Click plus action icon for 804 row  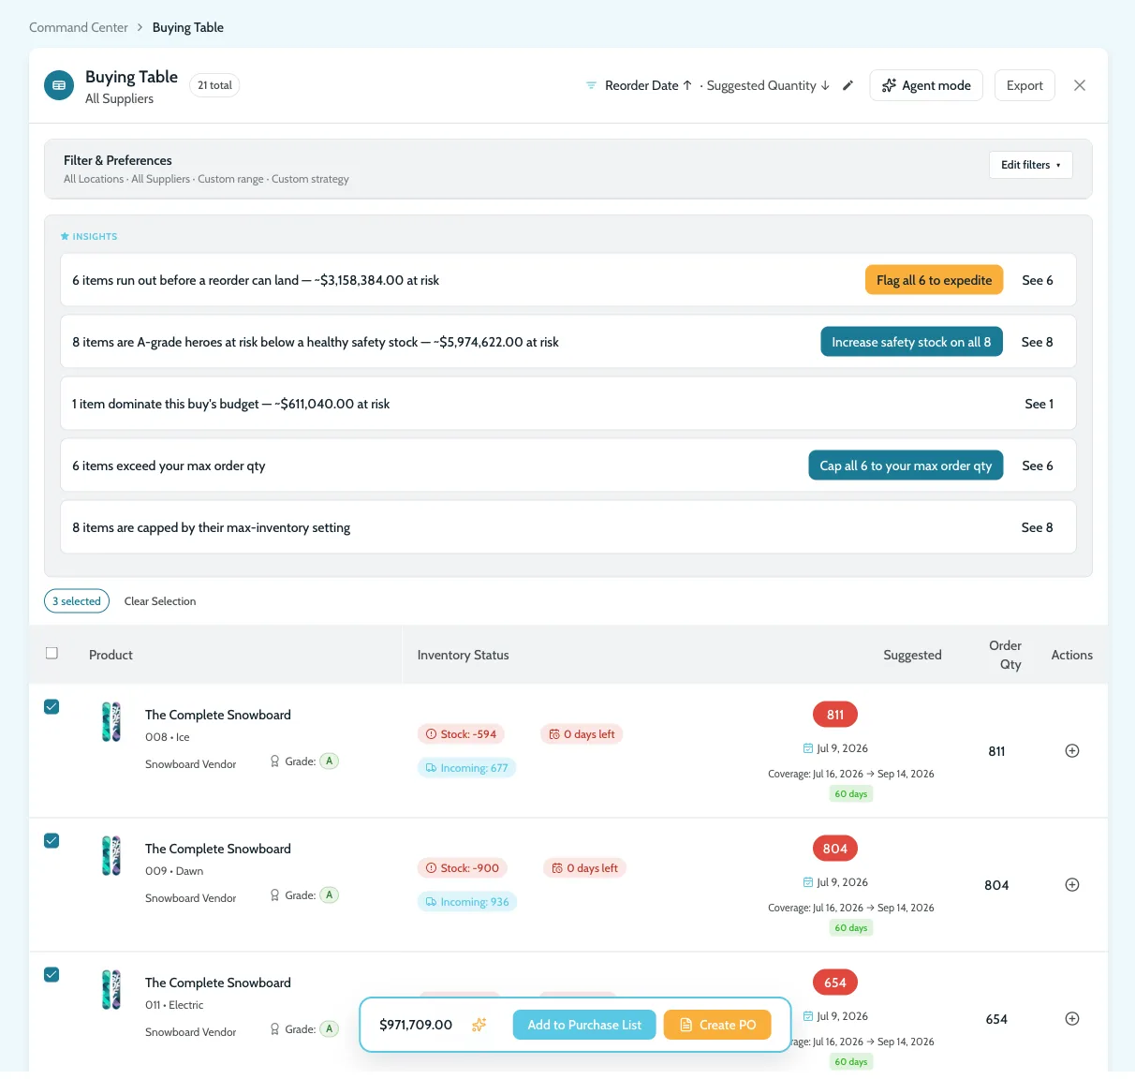[x=1072, y=885]
